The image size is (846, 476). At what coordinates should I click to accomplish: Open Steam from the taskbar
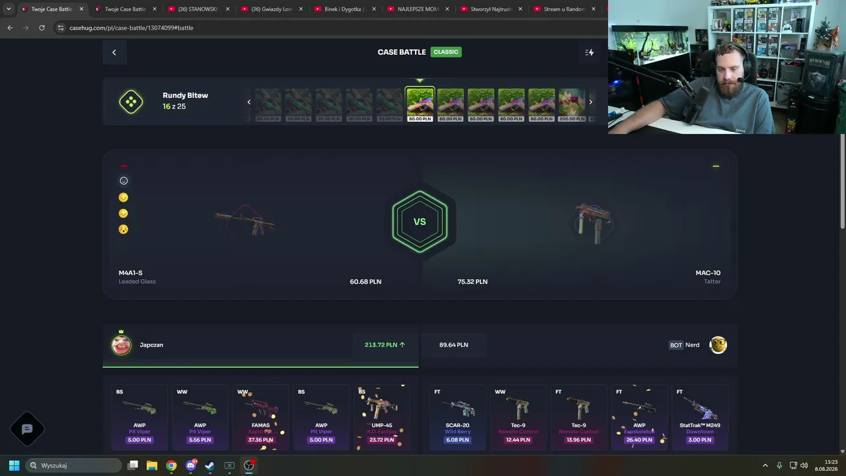pos(210,465)
